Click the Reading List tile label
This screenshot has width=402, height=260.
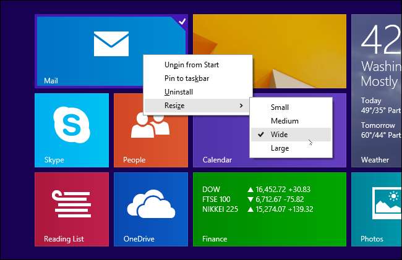pyautogui.click(x=64, y=239)
